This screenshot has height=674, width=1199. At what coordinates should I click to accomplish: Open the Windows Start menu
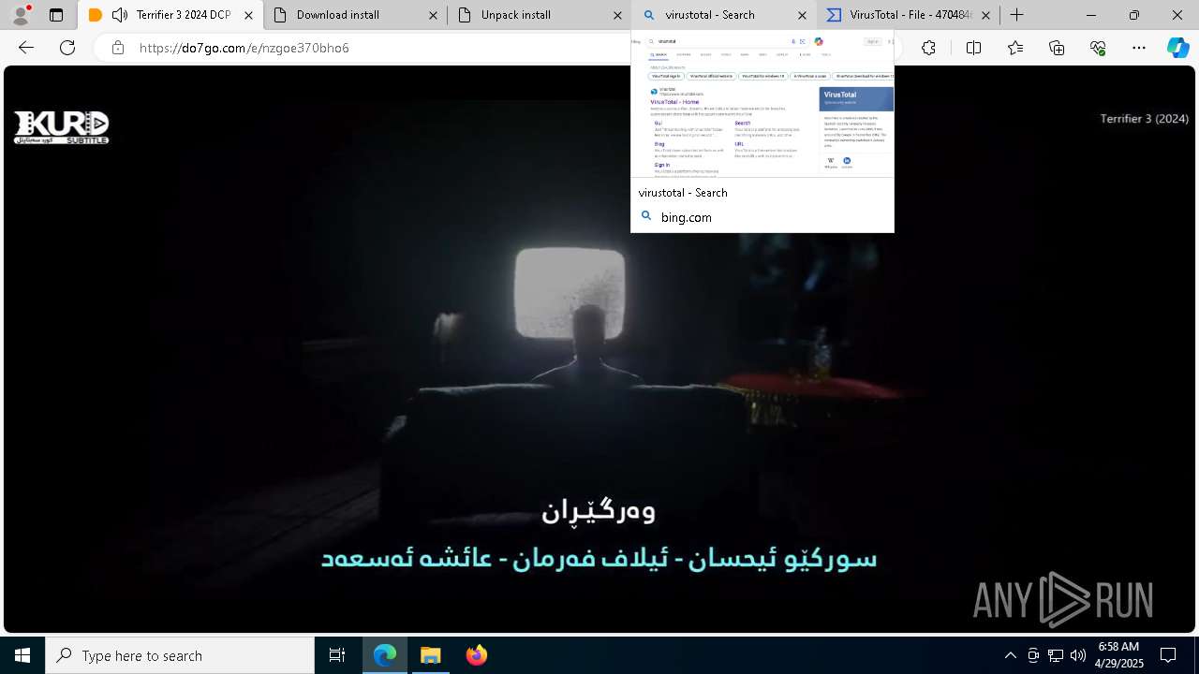point(22,655)
